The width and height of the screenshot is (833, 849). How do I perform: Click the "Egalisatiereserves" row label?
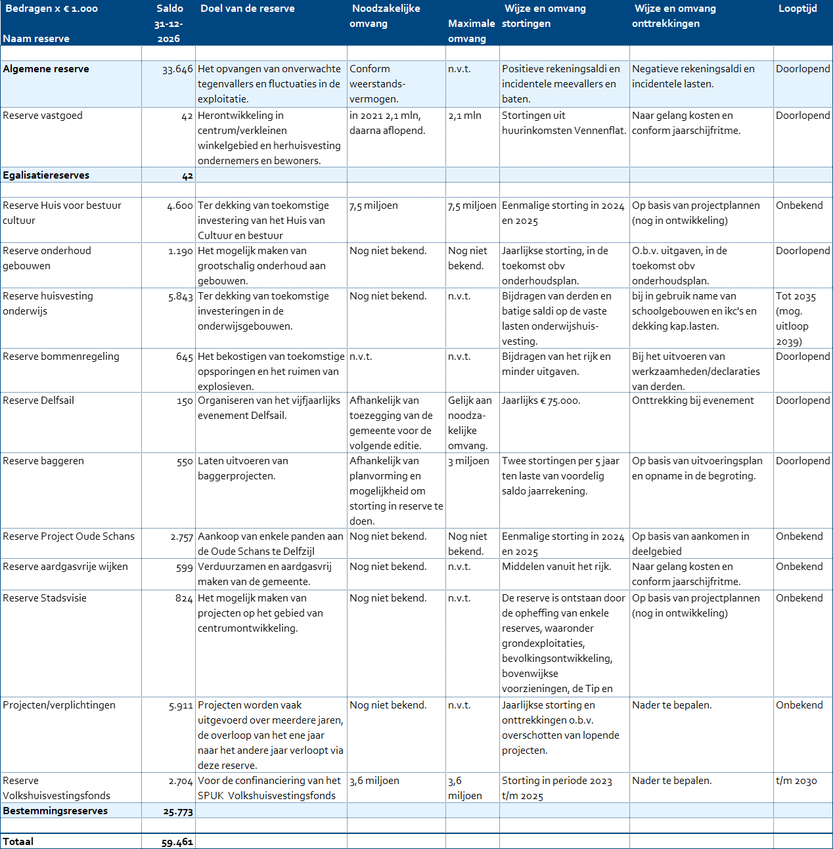46,175
